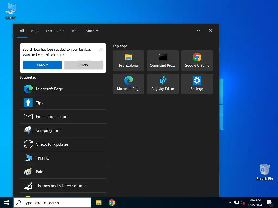Screen dimensions: 278x208
Task: Open File Explorer on the taskbar
Action: pos(98,203)
